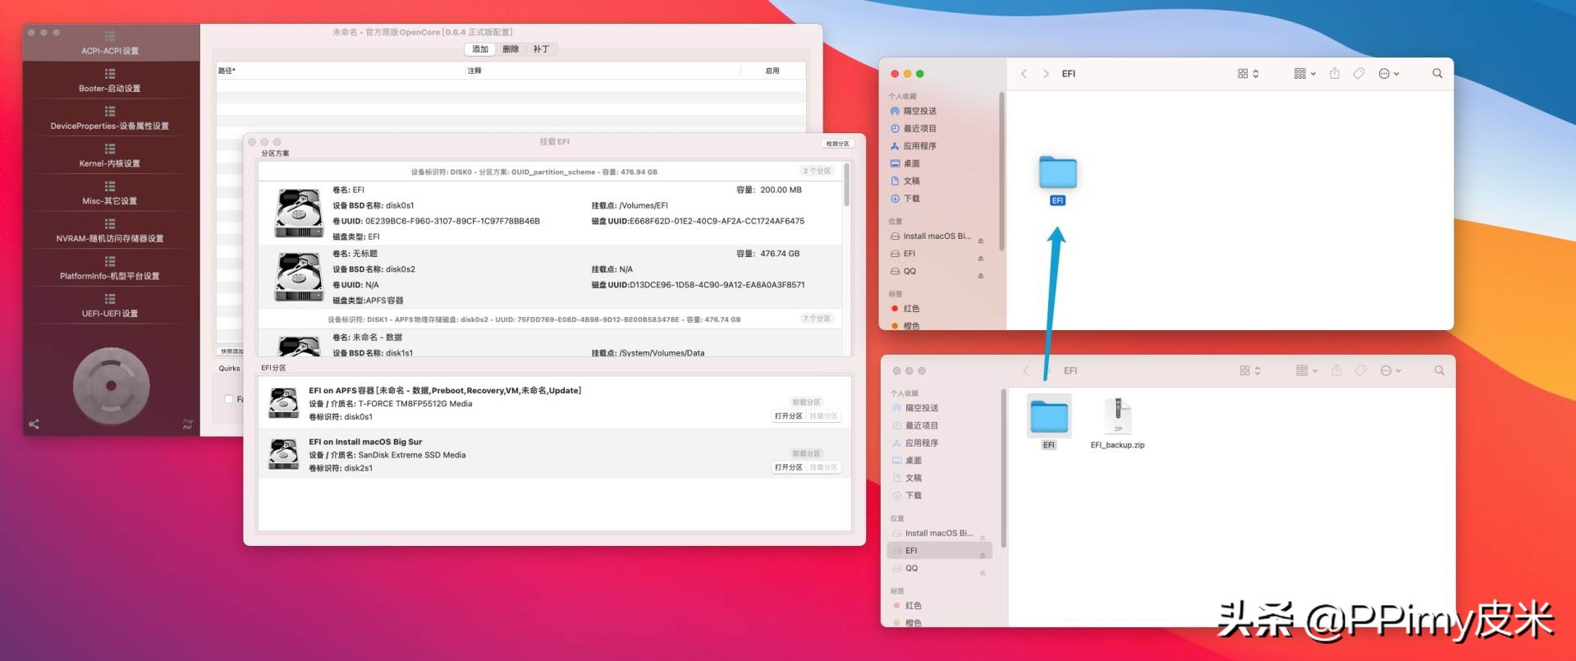Image resolution: width=1576 pixels, height=661 pixels.
Task: Eject Install macOS Bi... in upper Finder sidebar
Action: pos(981,241)
